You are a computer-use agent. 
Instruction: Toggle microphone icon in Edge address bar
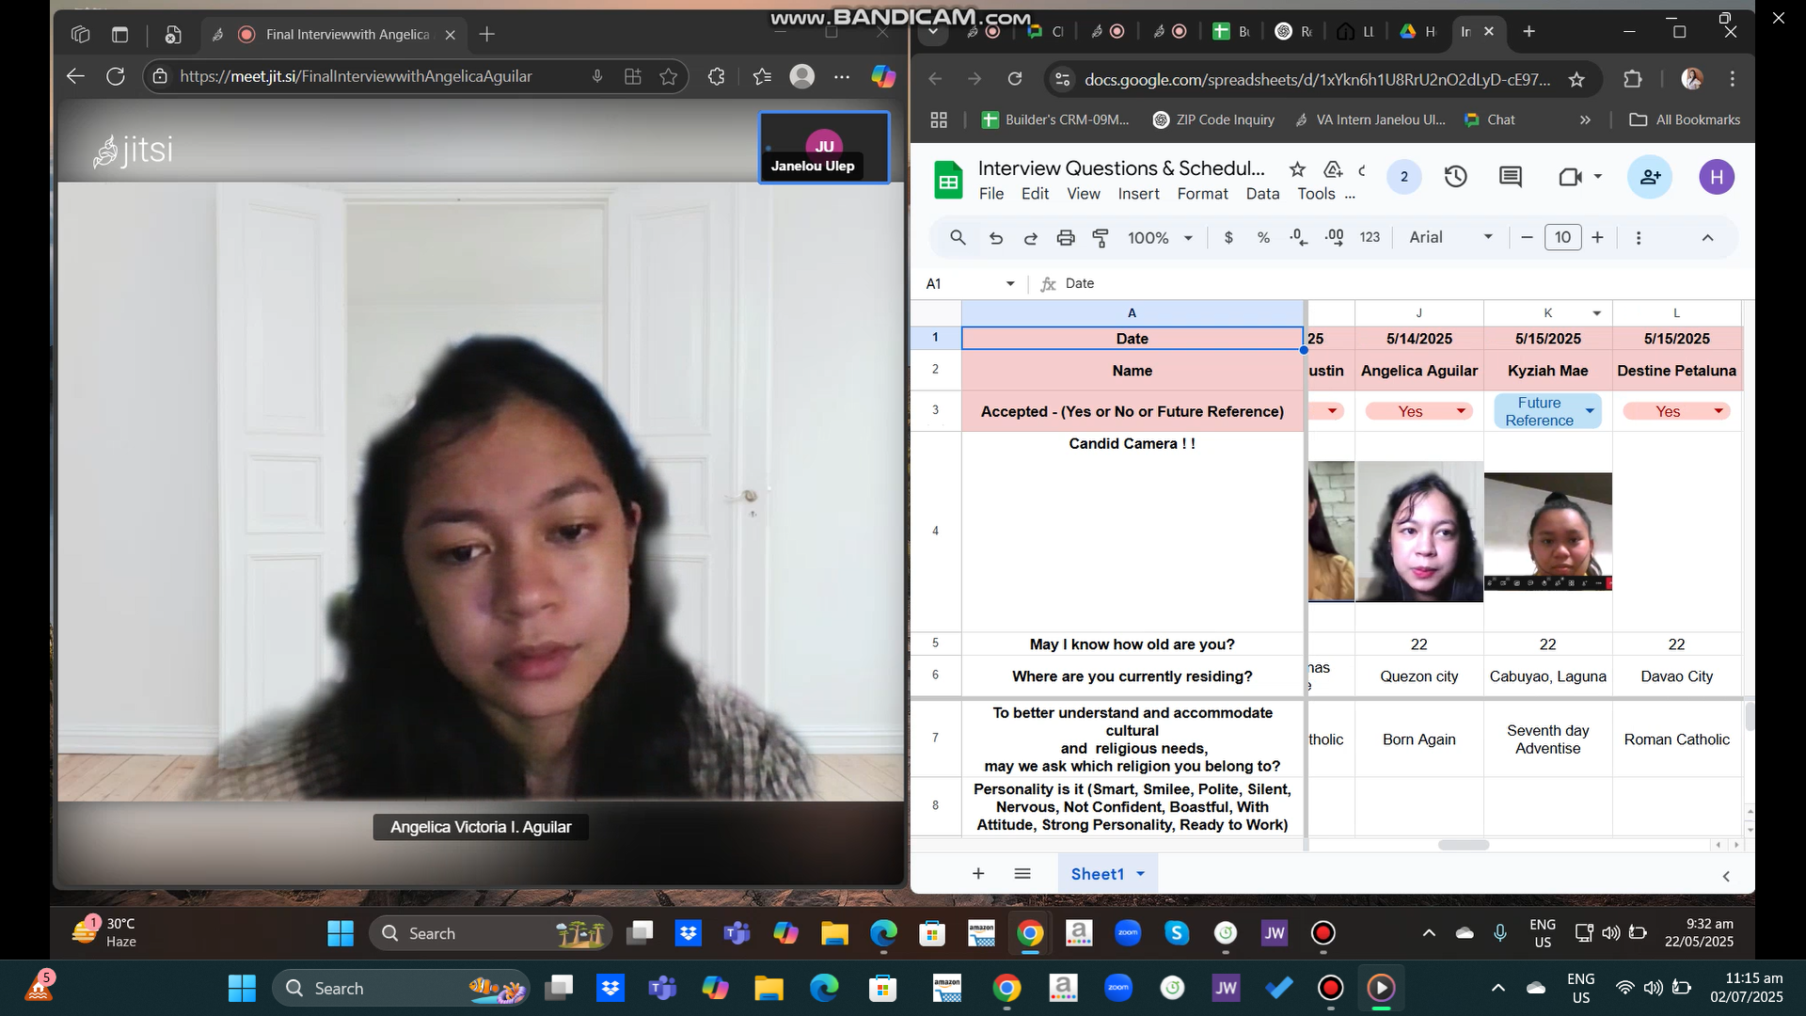point(596,77)
